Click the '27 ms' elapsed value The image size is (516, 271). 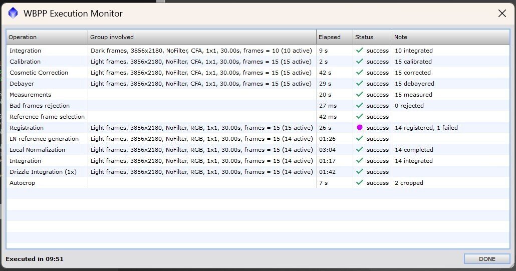(x=328, y=106)
